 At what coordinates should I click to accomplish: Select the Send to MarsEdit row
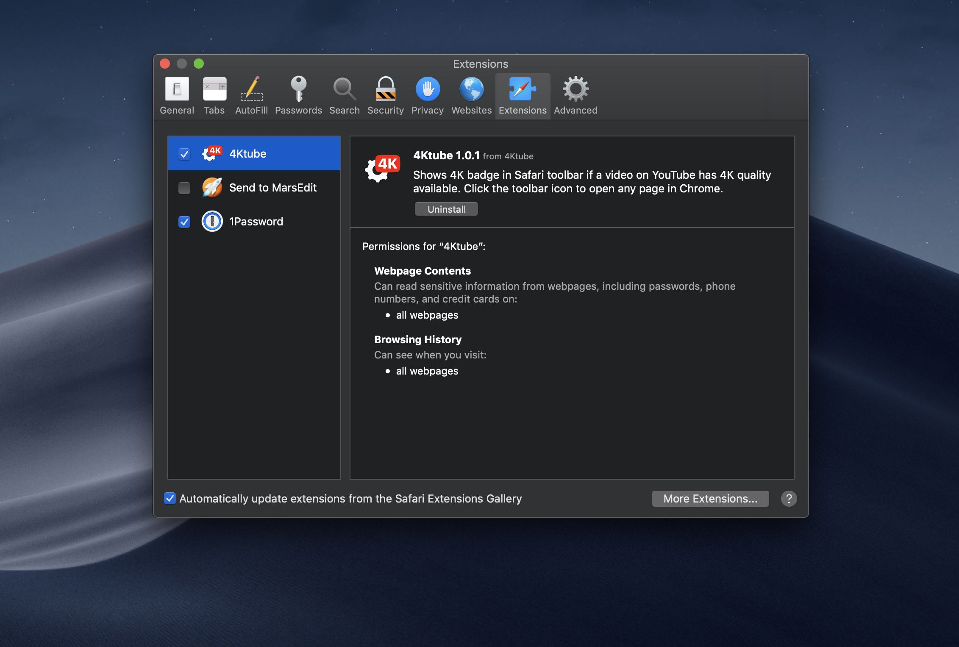click(x=254, y=187)
